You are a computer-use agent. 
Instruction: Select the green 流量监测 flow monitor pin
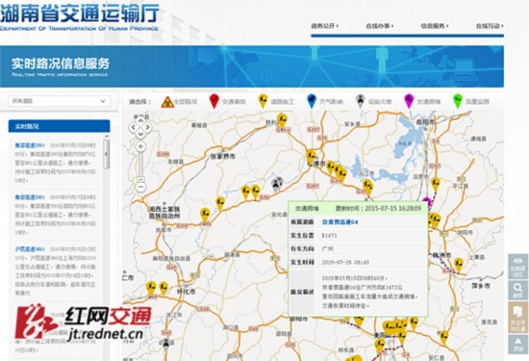(x=458, y=101)
